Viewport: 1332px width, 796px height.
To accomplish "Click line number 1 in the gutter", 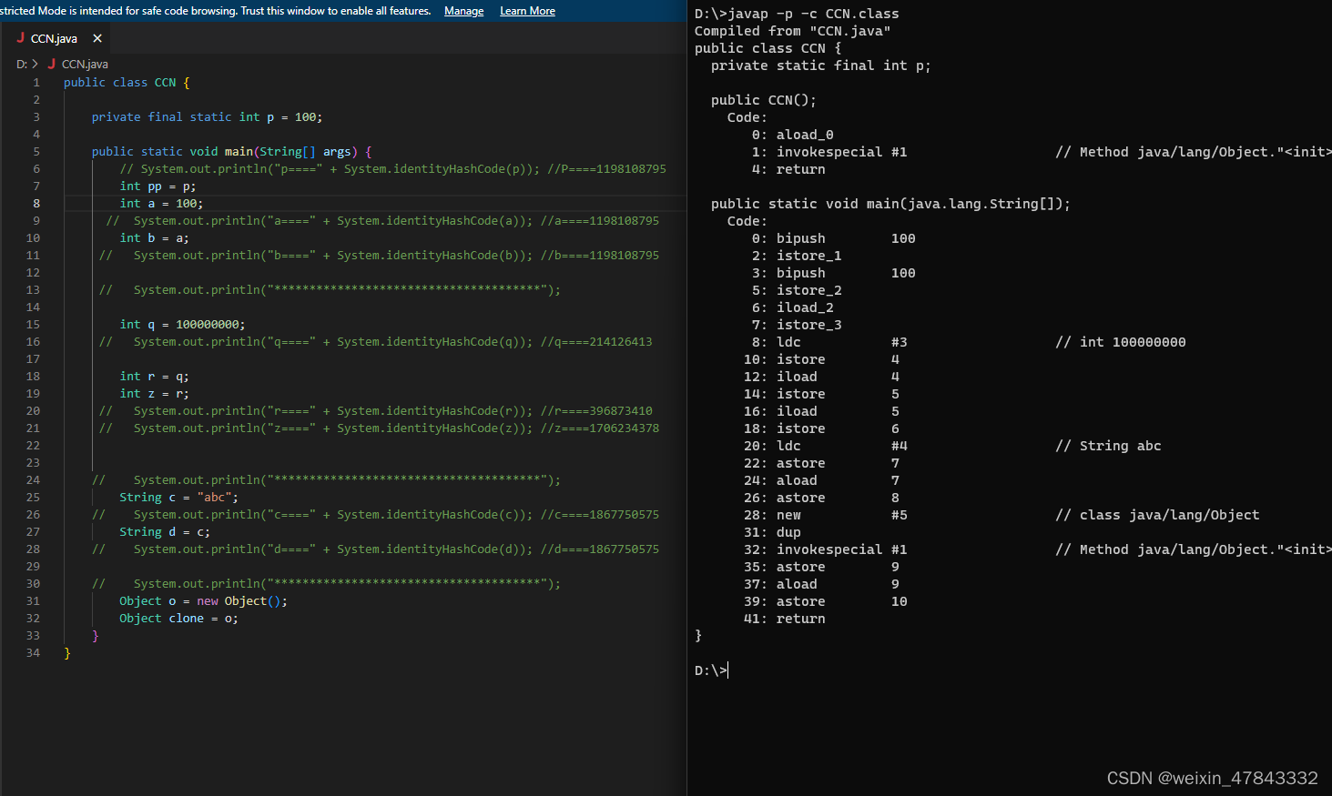I will click(x=36, y=83).
